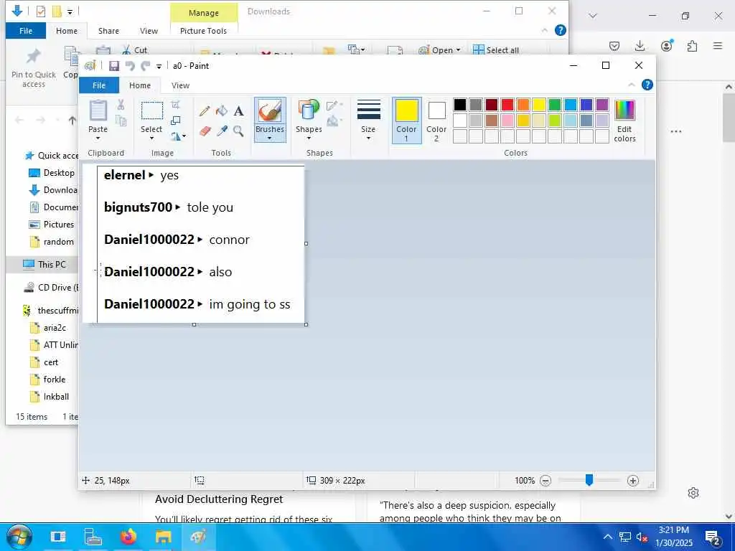Image resolution: width=735 pixels, height=551 pixels.
Task: Click the zoom in plus button in Paint
Action: tap(633, 481)
